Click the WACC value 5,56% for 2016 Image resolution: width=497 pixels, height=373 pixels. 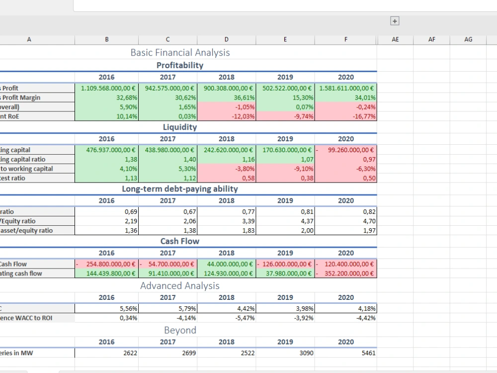[106, 308]
